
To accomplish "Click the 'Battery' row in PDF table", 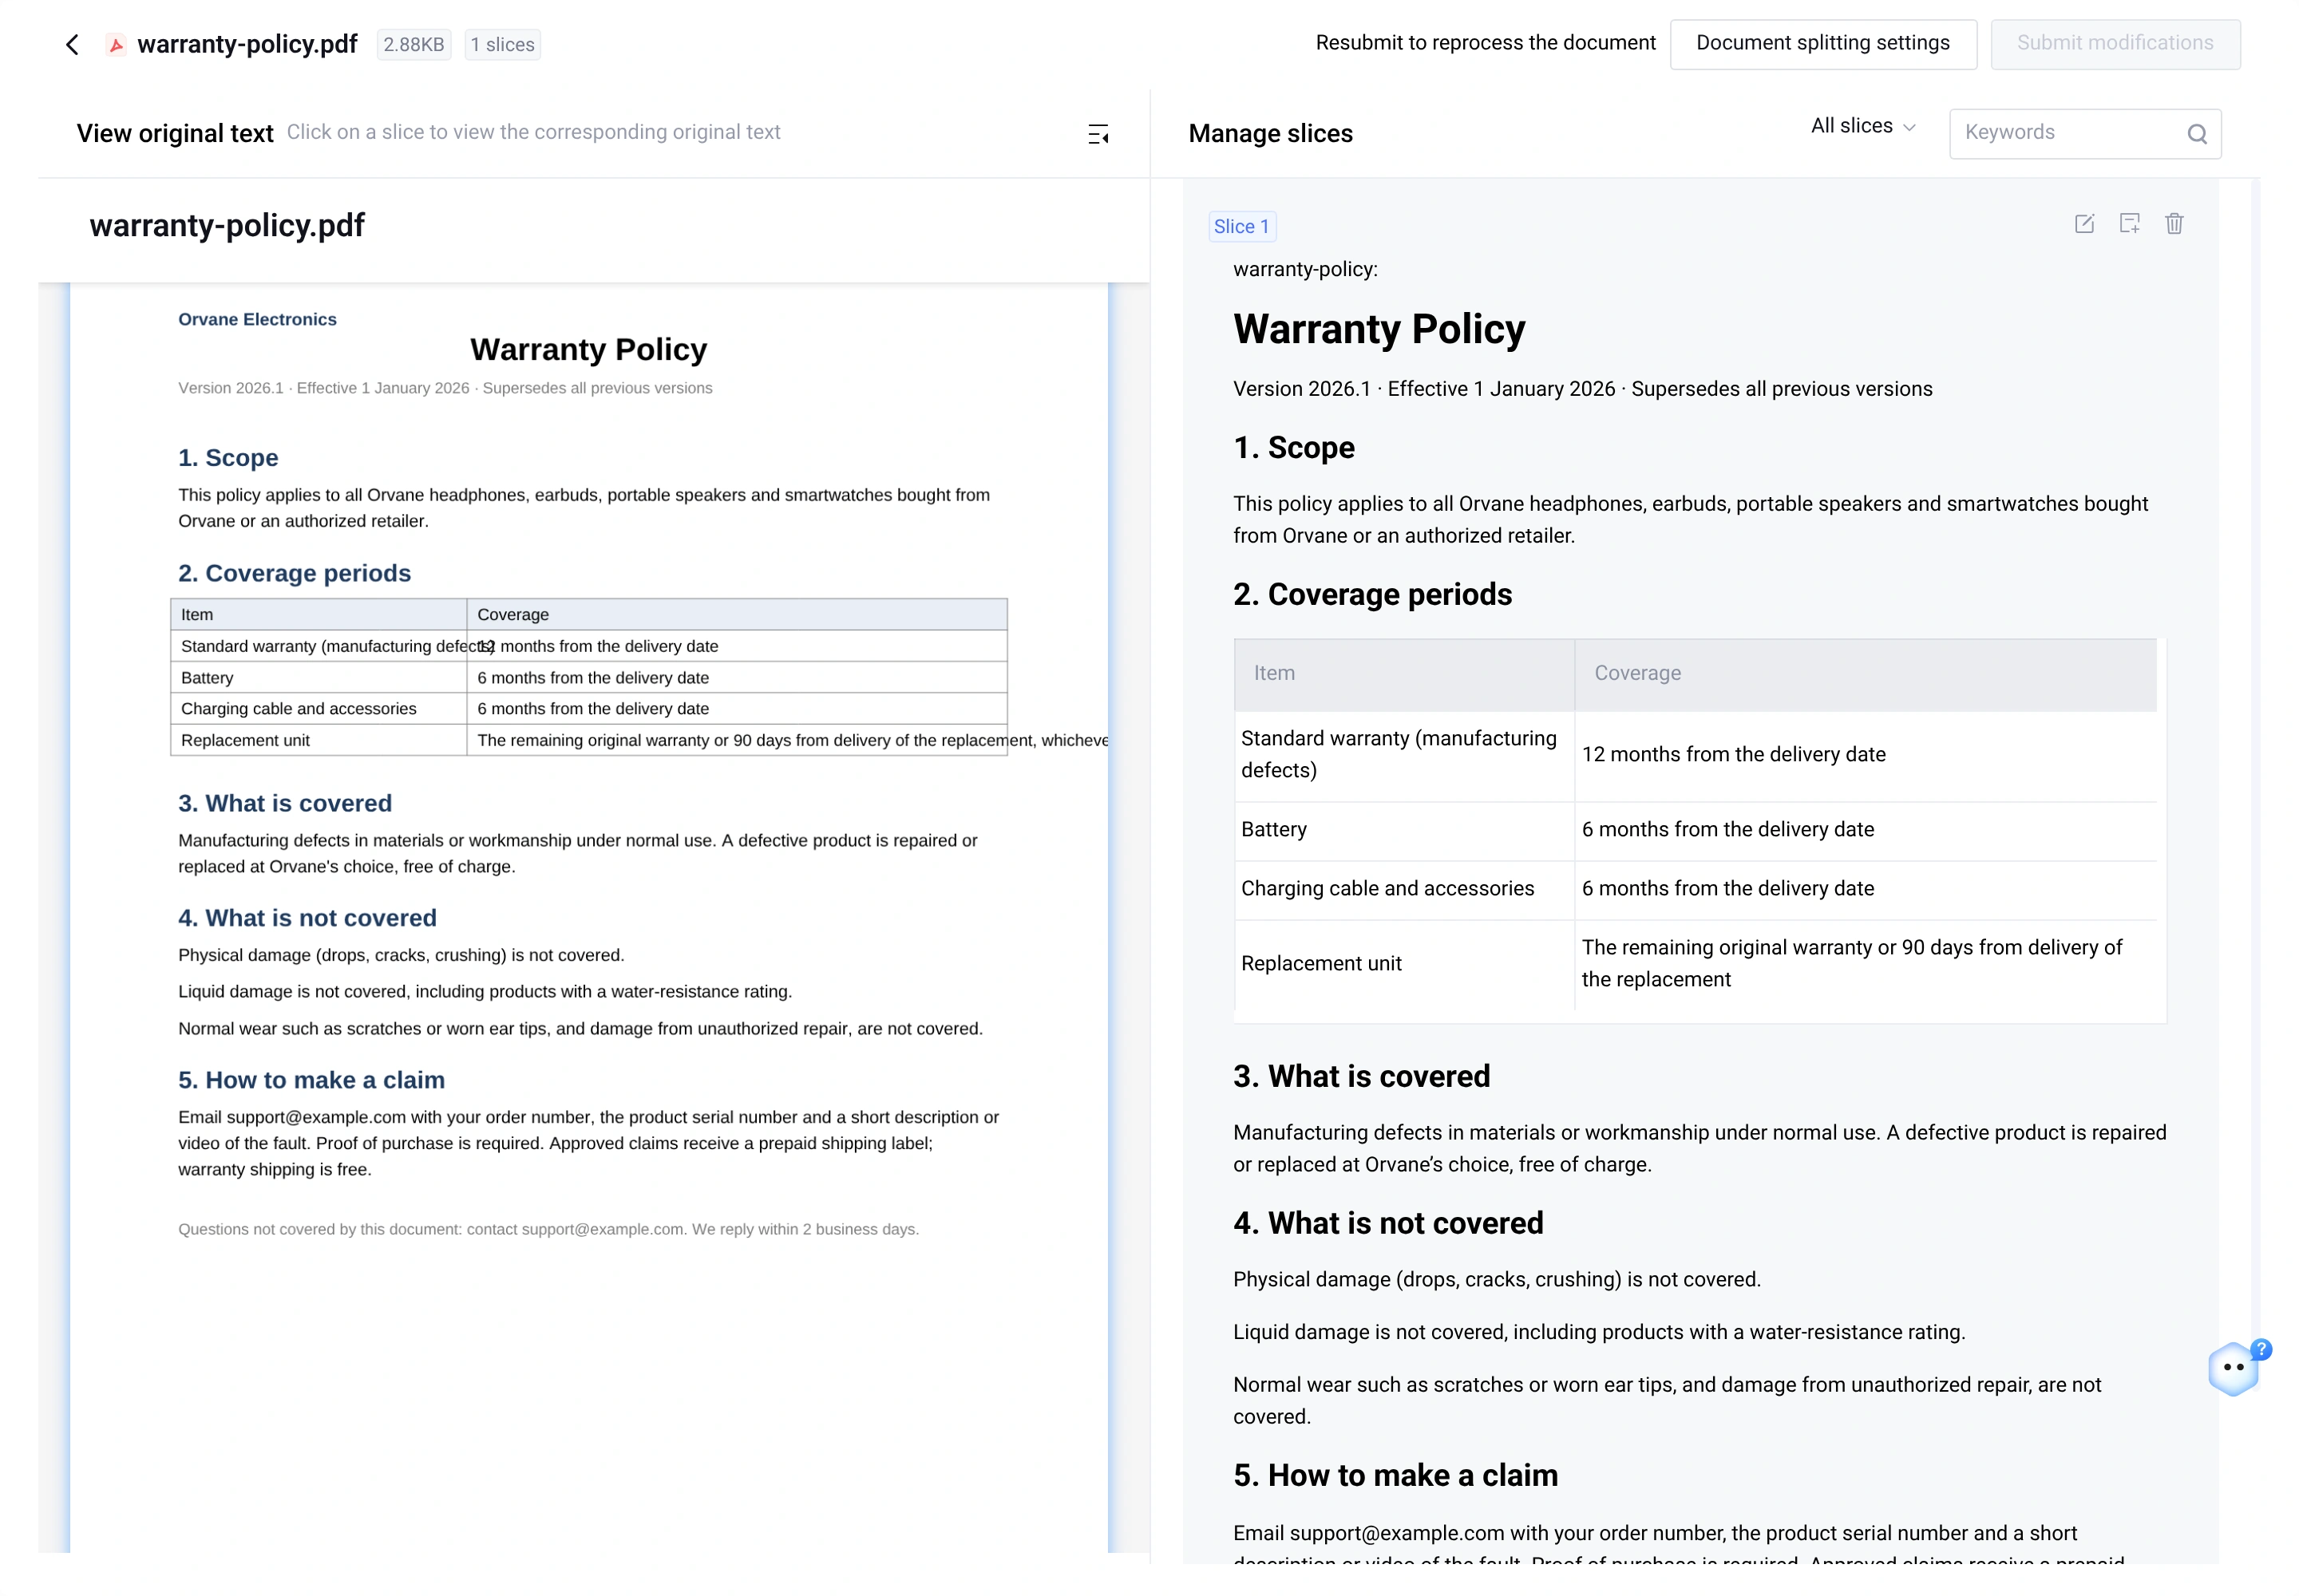I will [588, 677].
